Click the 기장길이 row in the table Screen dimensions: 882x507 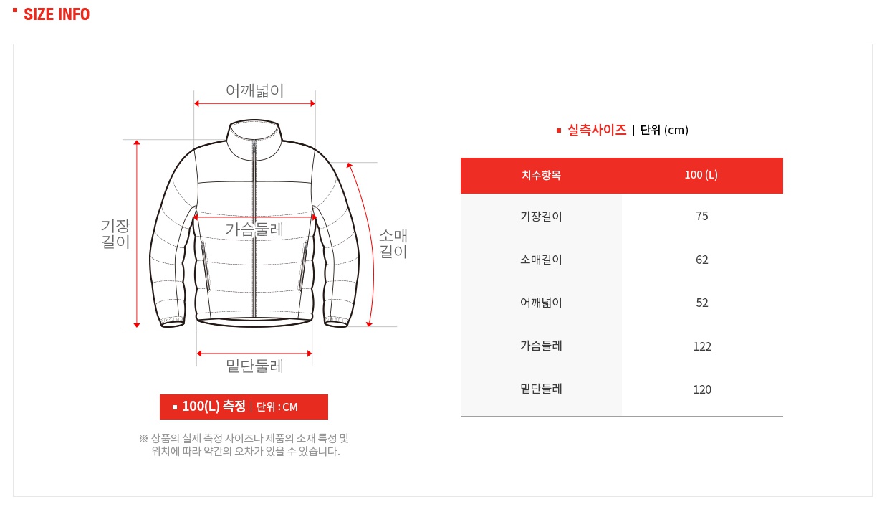pos(622,216)
